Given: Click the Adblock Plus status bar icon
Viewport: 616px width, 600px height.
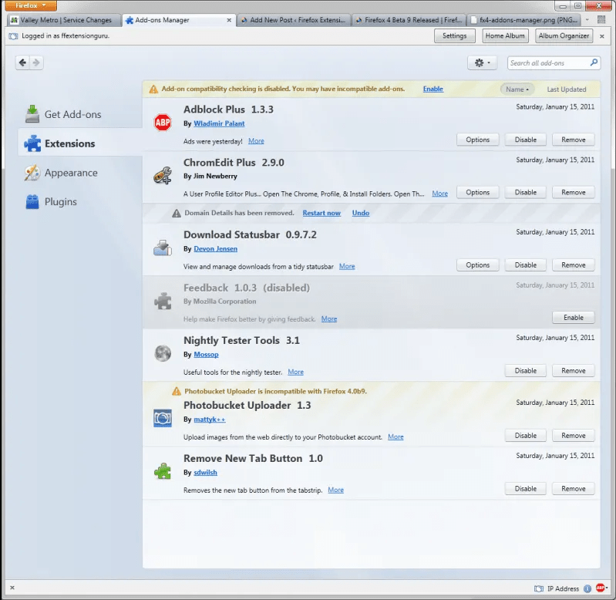Looking at the screenshot, I should 601,588.
